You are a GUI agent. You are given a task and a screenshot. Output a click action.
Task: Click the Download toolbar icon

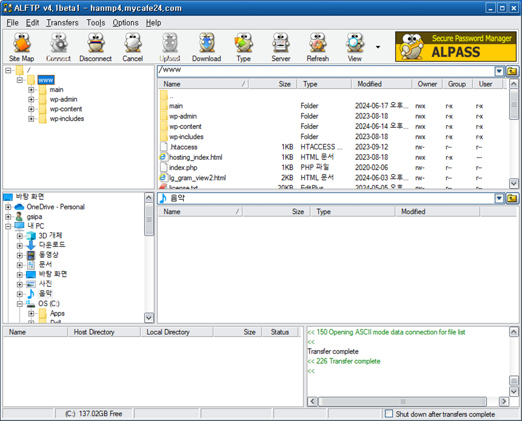tap(206, 46)
